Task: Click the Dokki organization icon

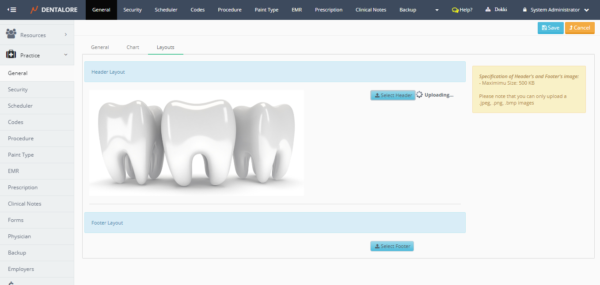Action: pos(488,10)
